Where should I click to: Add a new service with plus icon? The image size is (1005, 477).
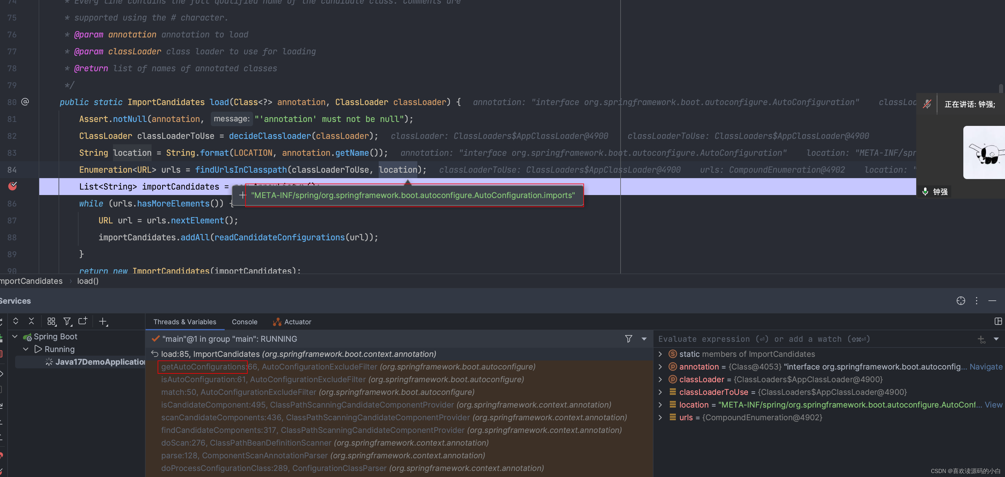click(103, 321)
